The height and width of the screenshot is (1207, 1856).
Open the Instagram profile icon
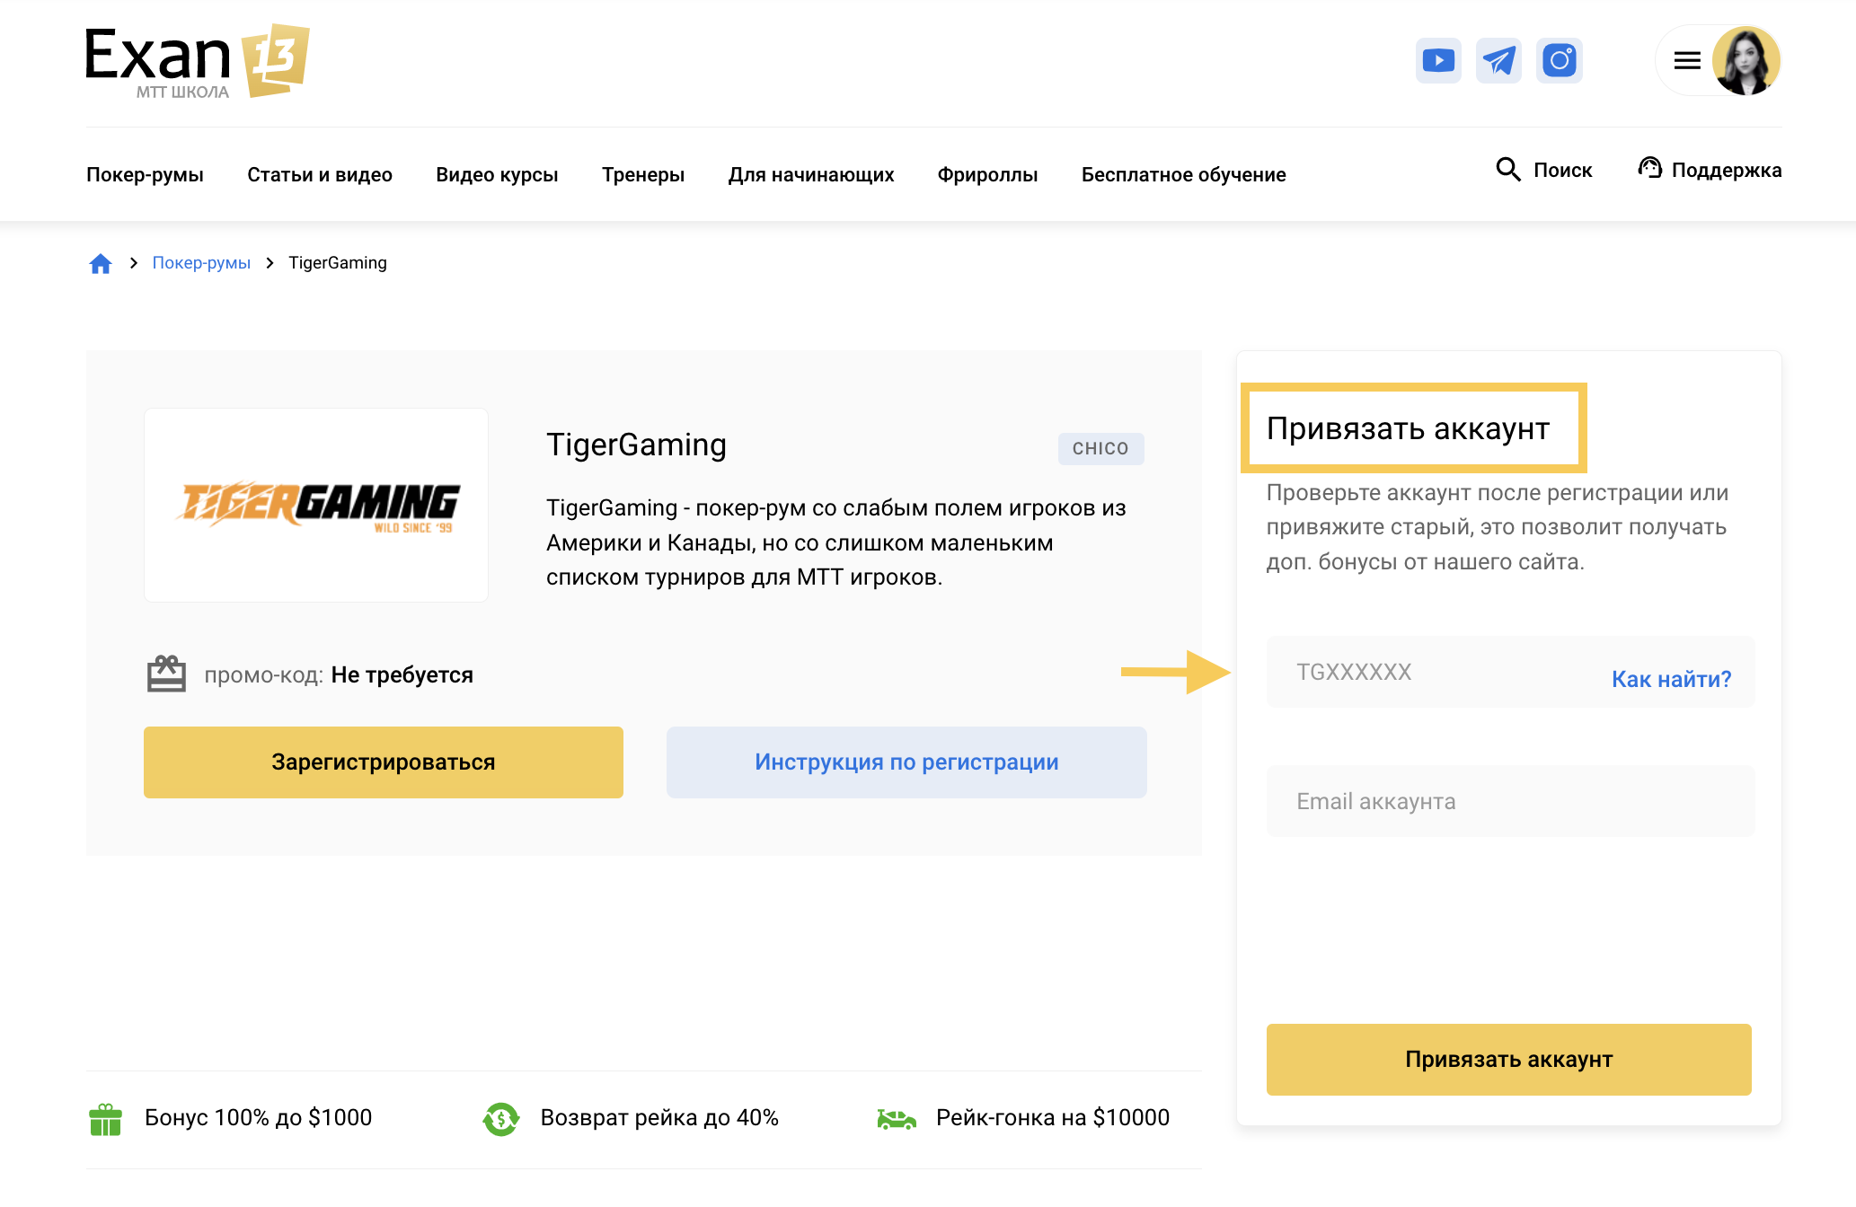1559,60
